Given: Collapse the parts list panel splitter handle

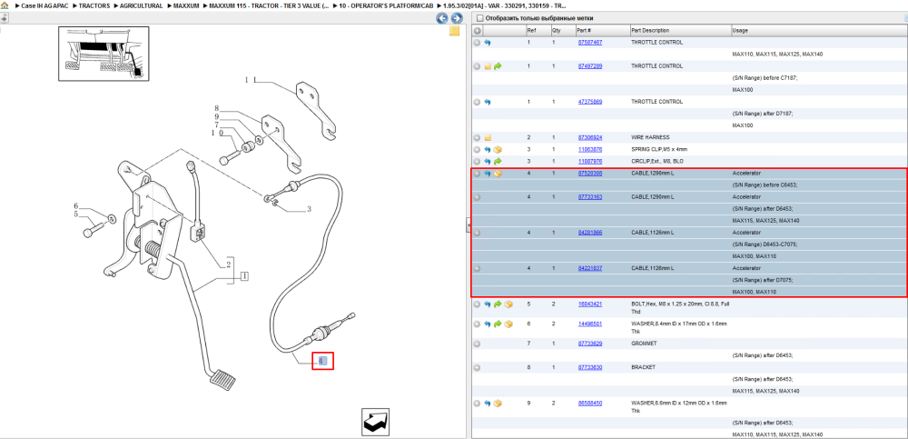Looking at the screenshot, I should pos(469,226).
